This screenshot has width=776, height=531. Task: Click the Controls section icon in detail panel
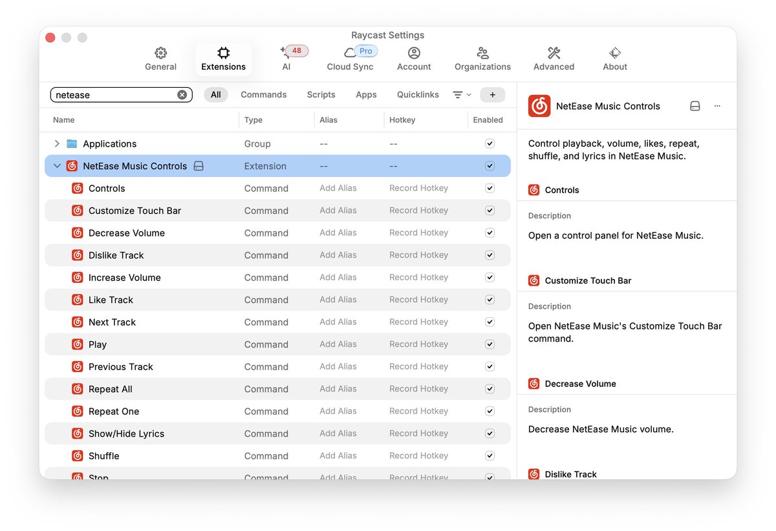(533, 190)
